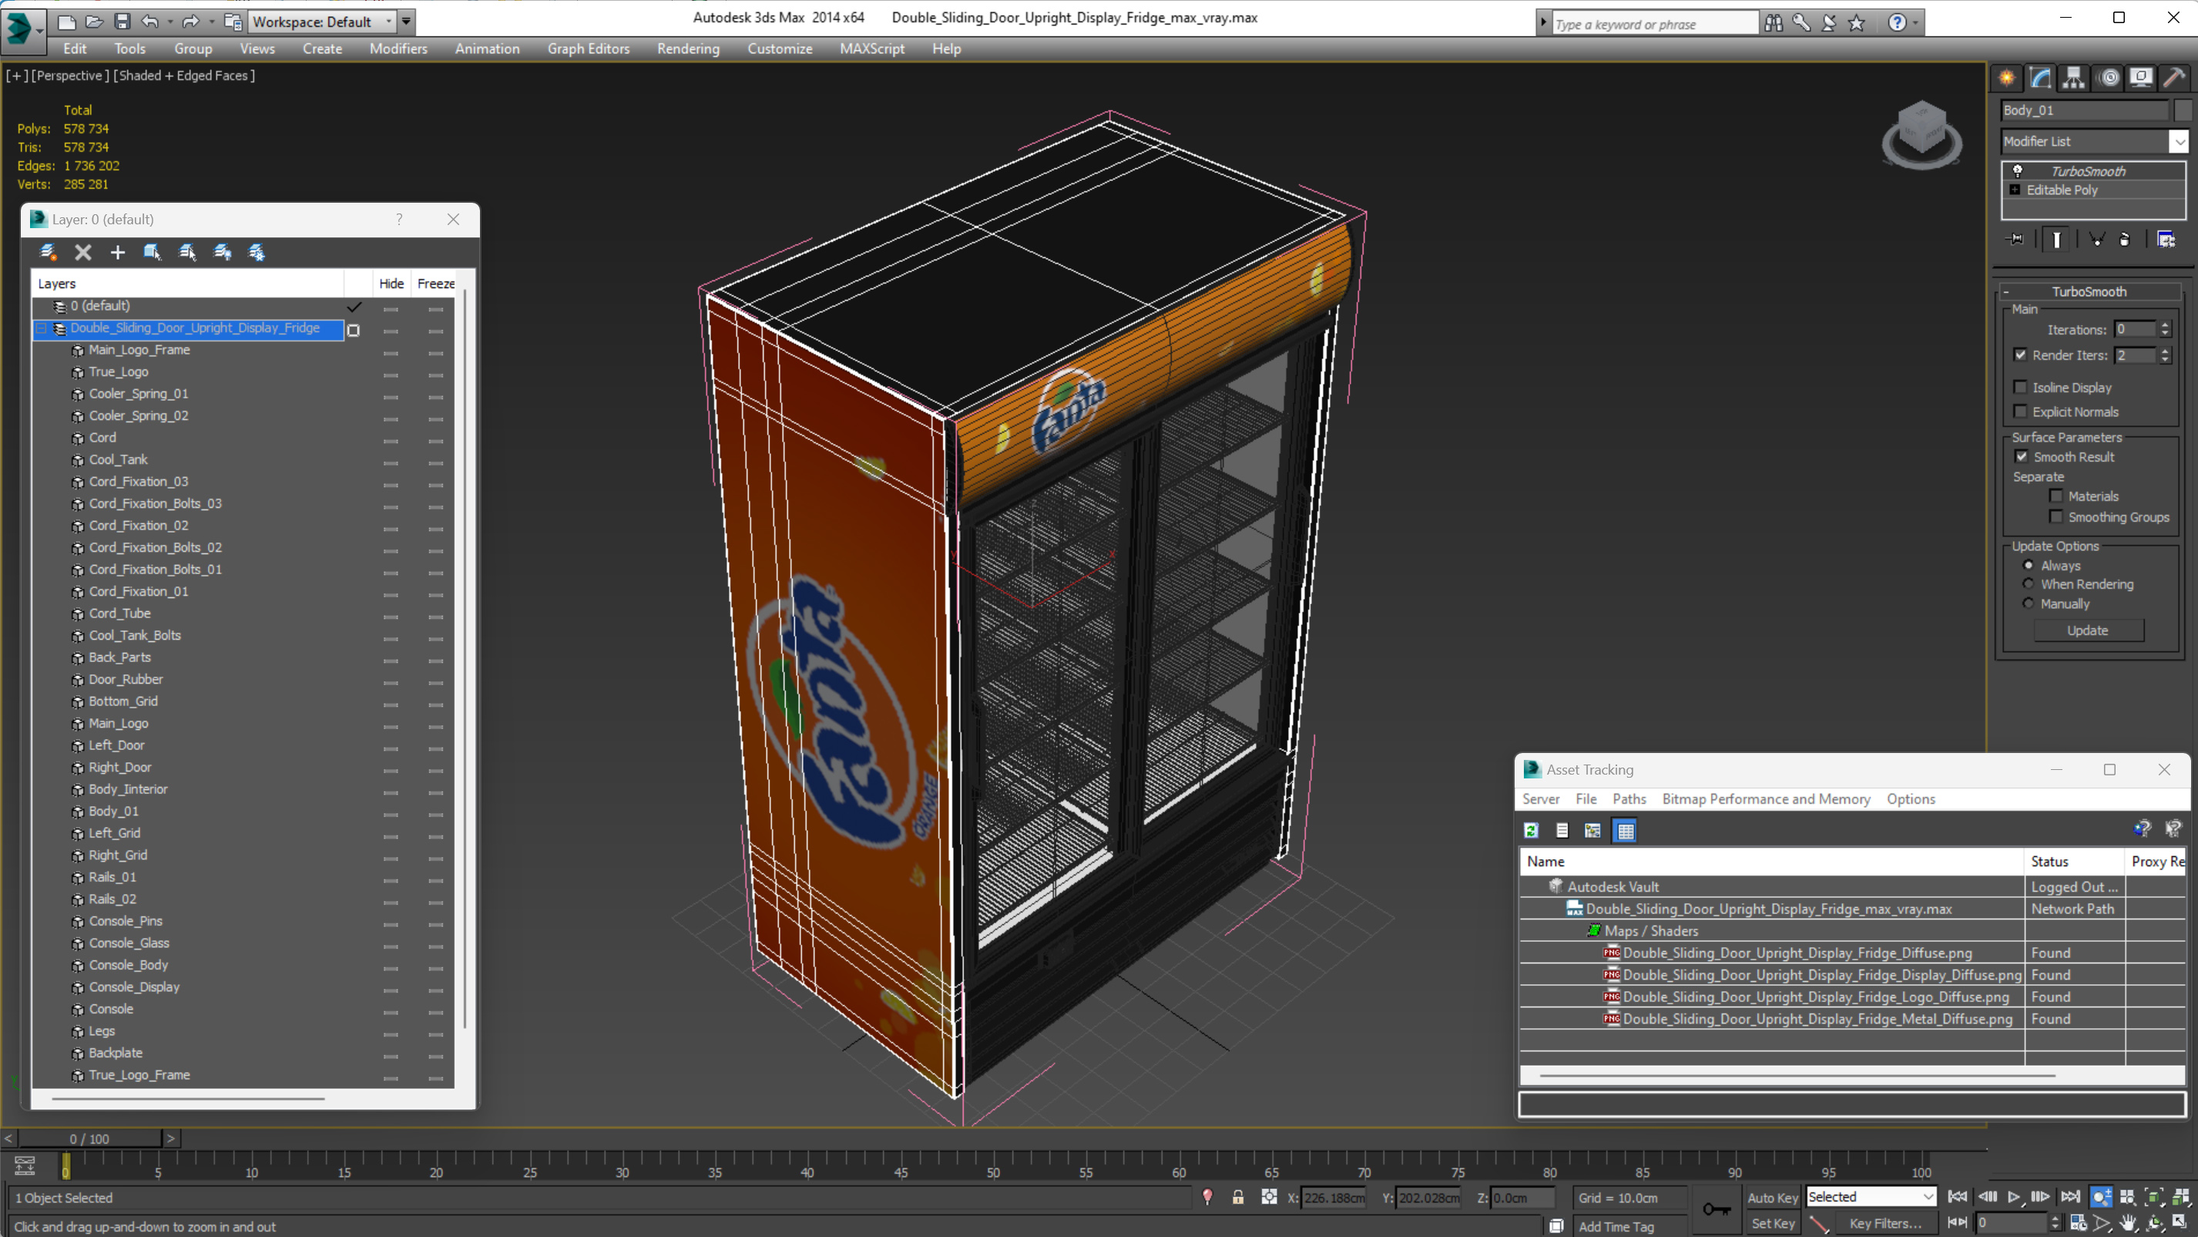
Task: Click the Search binoculars icon
Action: tap(1773, 23)
